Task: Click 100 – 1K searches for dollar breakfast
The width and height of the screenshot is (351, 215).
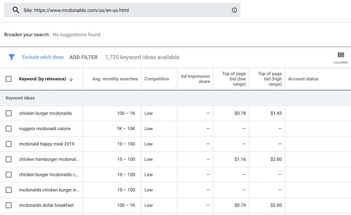Action: pyautogui.click(x=126, y=205)
